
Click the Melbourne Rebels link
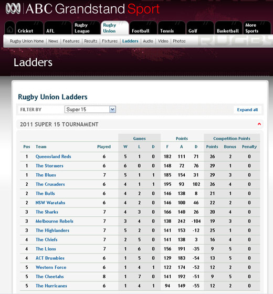coord(55,221)
